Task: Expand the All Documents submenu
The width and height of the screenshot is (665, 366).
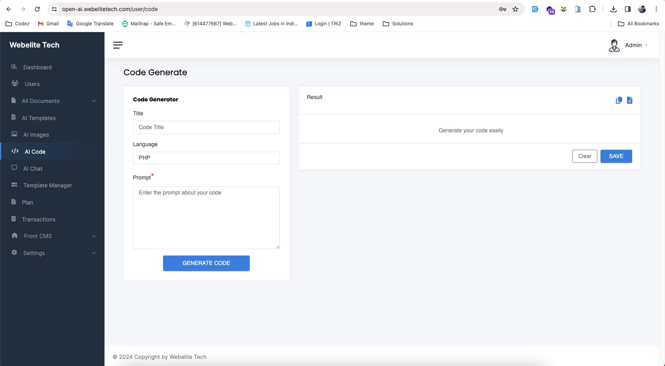Action: click(x=94, y=101)
